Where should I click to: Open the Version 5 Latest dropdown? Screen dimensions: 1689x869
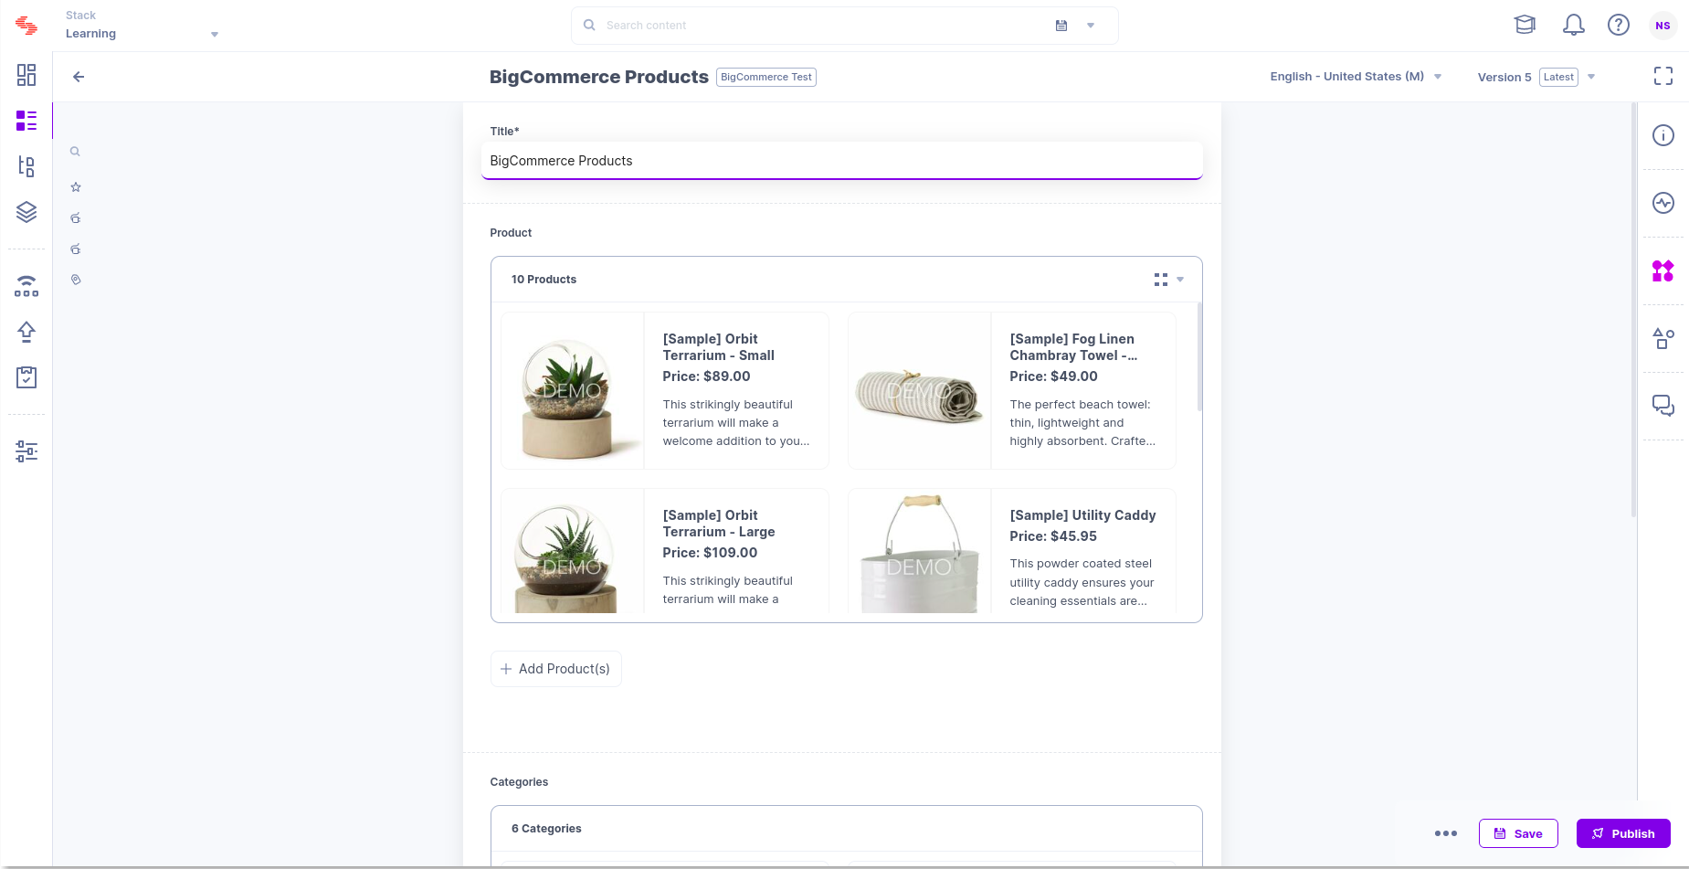click(1536, 77)
